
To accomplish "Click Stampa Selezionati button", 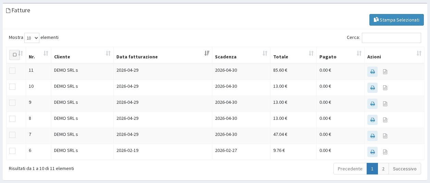I will (396, 20).
